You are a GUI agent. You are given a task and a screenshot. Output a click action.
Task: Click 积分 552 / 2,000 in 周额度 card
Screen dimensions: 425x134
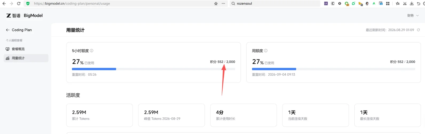point(403,62)
